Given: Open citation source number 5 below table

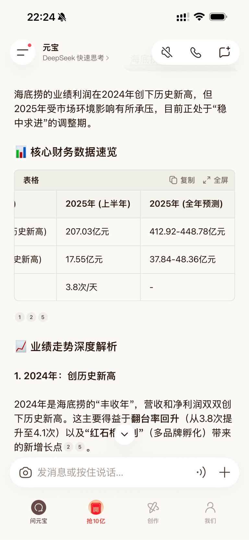Looking at the screenshot, I should click(43, 317).
